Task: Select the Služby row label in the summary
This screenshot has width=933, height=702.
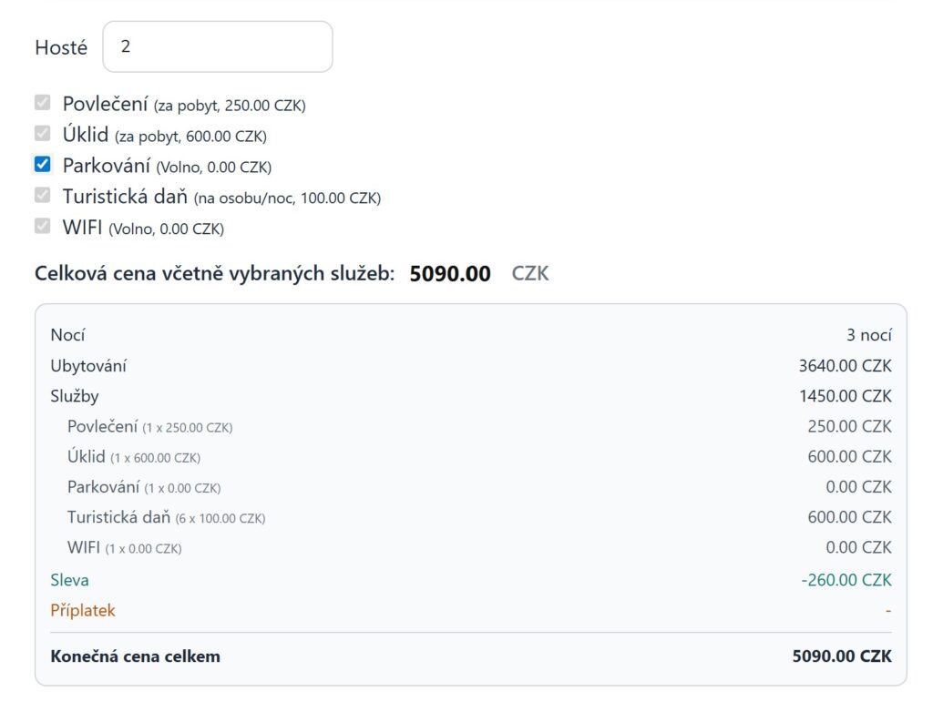Action: pos(75,396)
